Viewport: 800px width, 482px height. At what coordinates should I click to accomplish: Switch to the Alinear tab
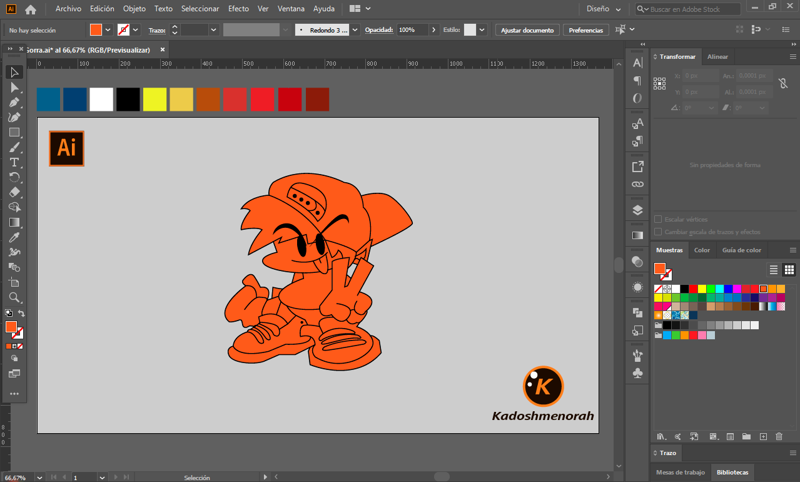(x=717, y=56)
